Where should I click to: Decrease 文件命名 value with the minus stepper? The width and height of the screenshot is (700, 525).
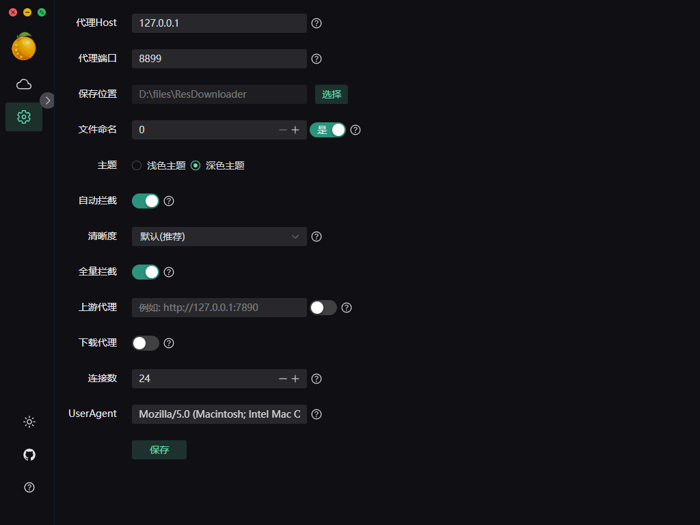(x=282, y=129)
